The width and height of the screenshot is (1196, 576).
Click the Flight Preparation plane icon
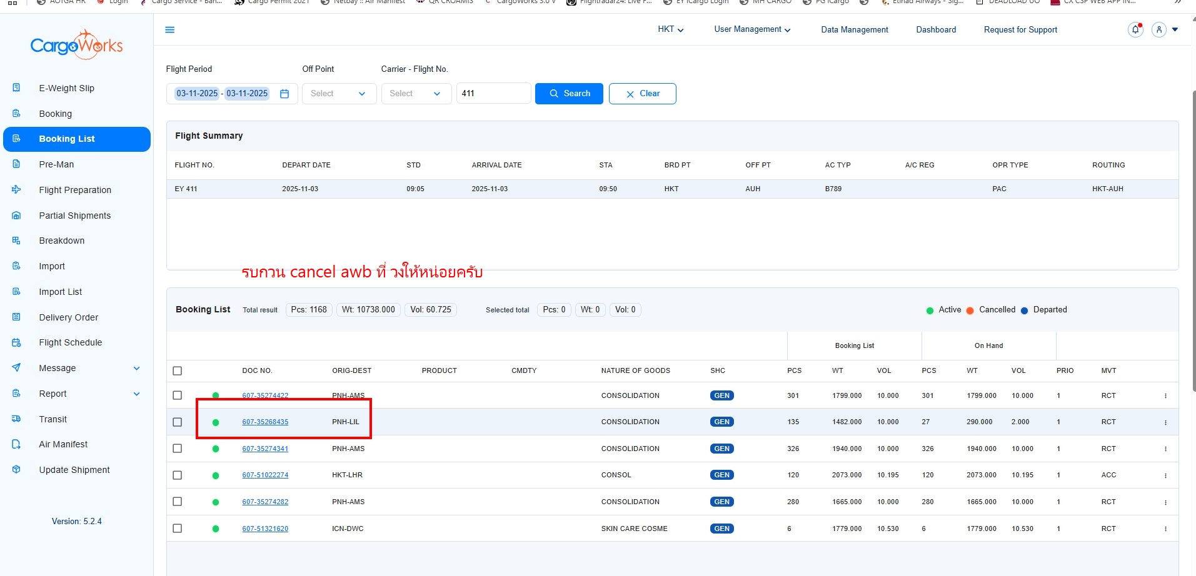[x=17, y=190]
